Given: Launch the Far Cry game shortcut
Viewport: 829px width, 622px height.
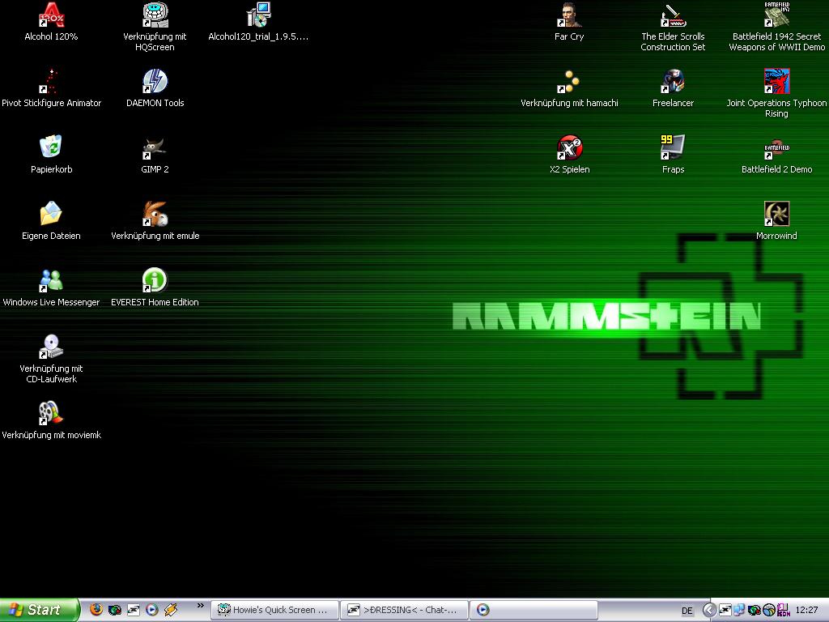Looking at the screenshot, I should point(569,22).
